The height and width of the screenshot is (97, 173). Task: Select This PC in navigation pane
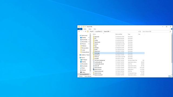(83, 58)
